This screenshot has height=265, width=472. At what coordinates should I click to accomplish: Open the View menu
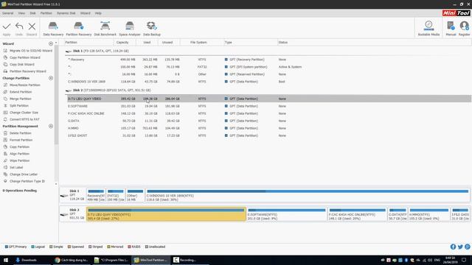(21, 13)
